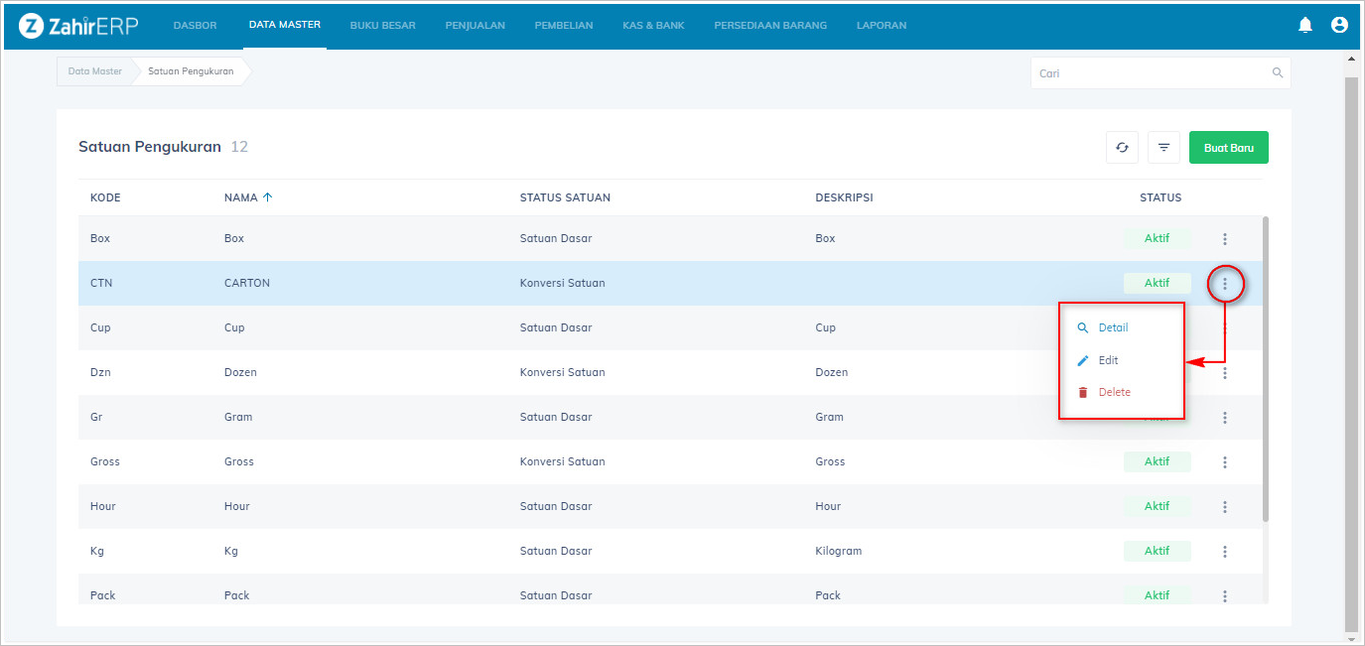
Task: Click the Buat Baru button
Action: click(x=1228, y=148)
